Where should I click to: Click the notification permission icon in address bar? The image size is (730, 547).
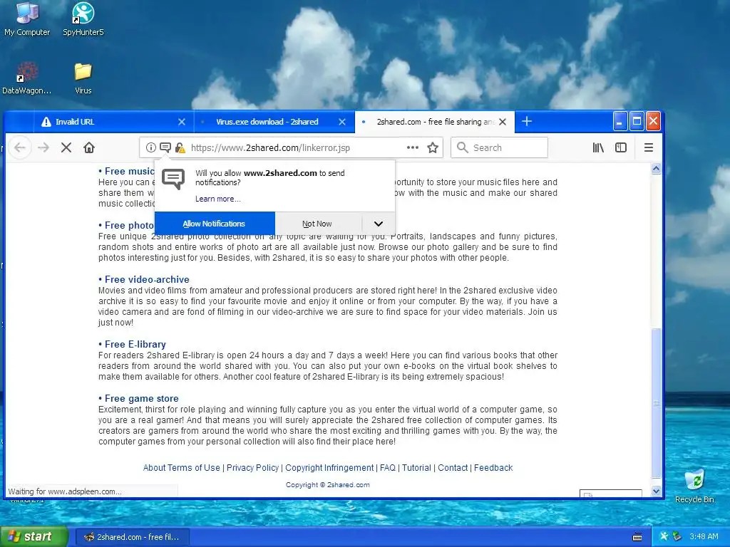tap(165, 147)
